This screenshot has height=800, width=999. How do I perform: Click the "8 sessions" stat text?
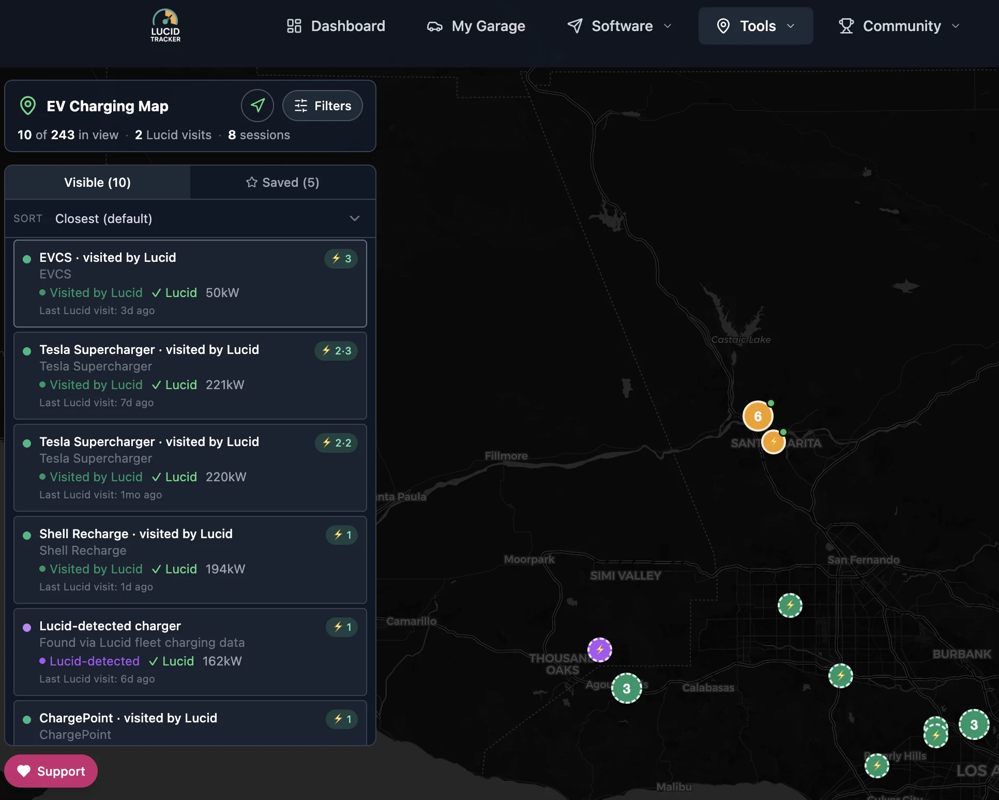pos(259,135)
